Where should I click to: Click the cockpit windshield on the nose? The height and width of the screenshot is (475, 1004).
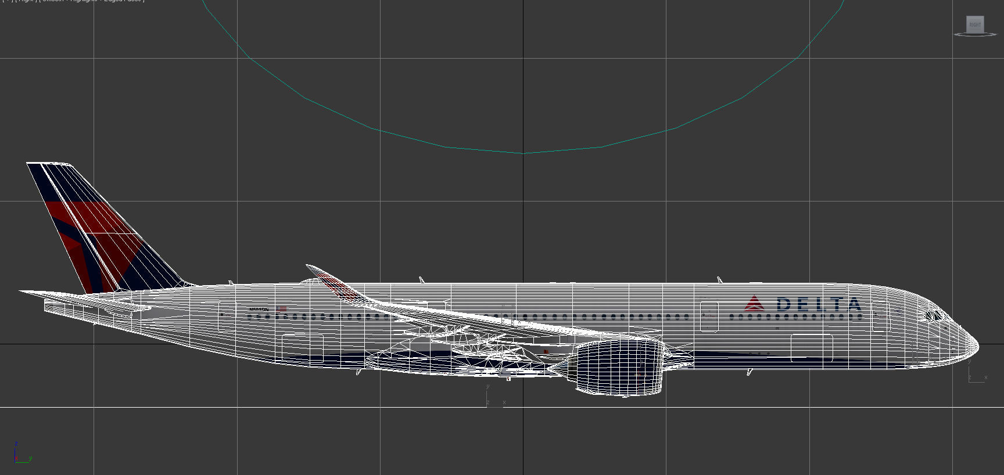click(933, 316)
